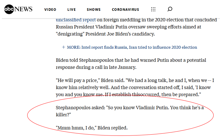220x140 pixels.
Task: Click the text 'response during a call in late January'
Action: click(x=96, y=67)
